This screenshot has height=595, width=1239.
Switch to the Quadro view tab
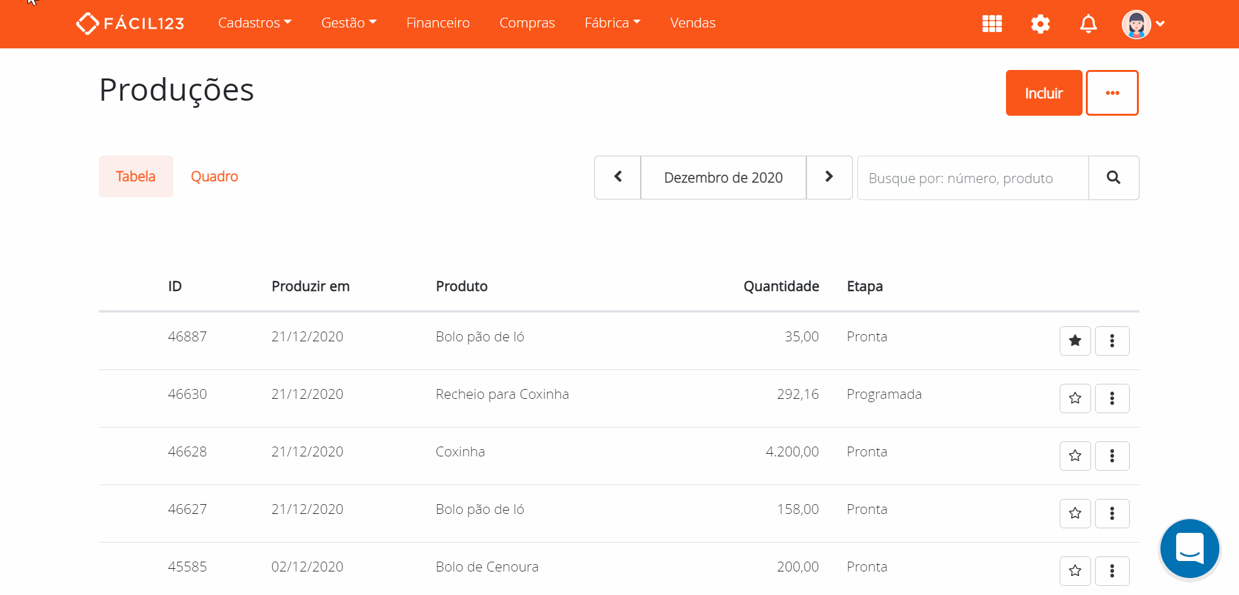tap(214, 176)
